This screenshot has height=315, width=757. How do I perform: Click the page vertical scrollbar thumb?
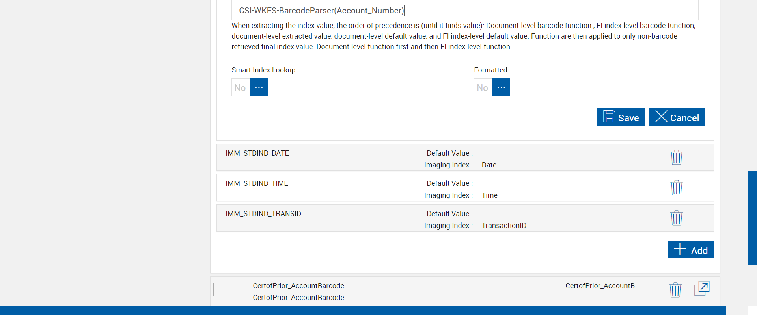753,218
